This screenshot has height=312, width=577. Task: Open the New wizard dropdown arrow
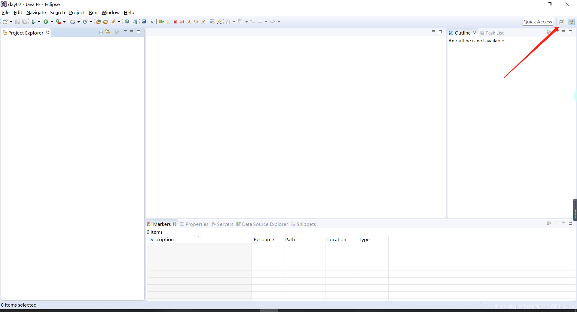(11, 22)
